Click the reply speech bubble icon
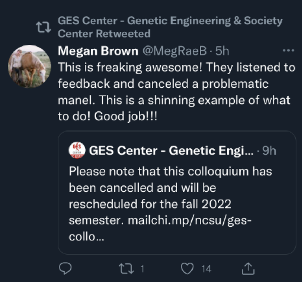Screen dimensions: 302x282 pos(64,269)
